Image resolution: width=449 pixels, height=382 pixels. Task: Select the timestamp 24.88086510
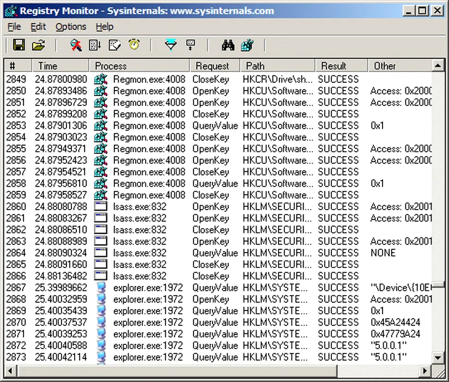(61, 230)
